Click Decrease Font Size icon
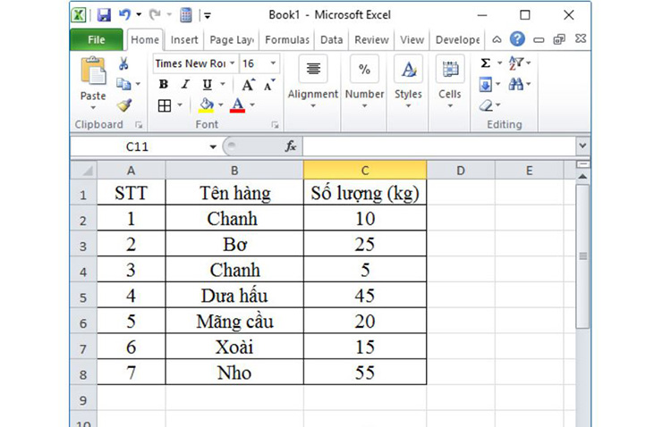The image size is (671, 427). point(269,85)
